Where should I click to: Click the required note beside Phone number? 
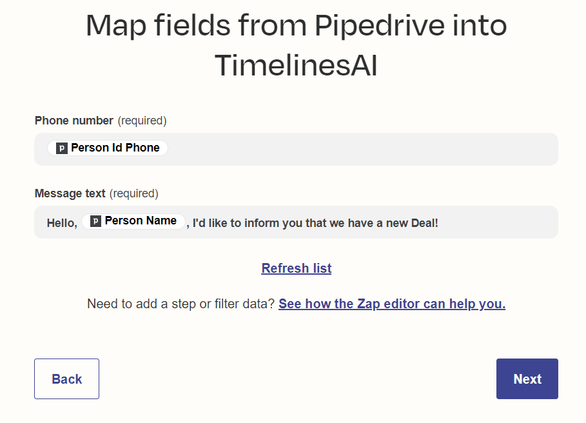142,121
